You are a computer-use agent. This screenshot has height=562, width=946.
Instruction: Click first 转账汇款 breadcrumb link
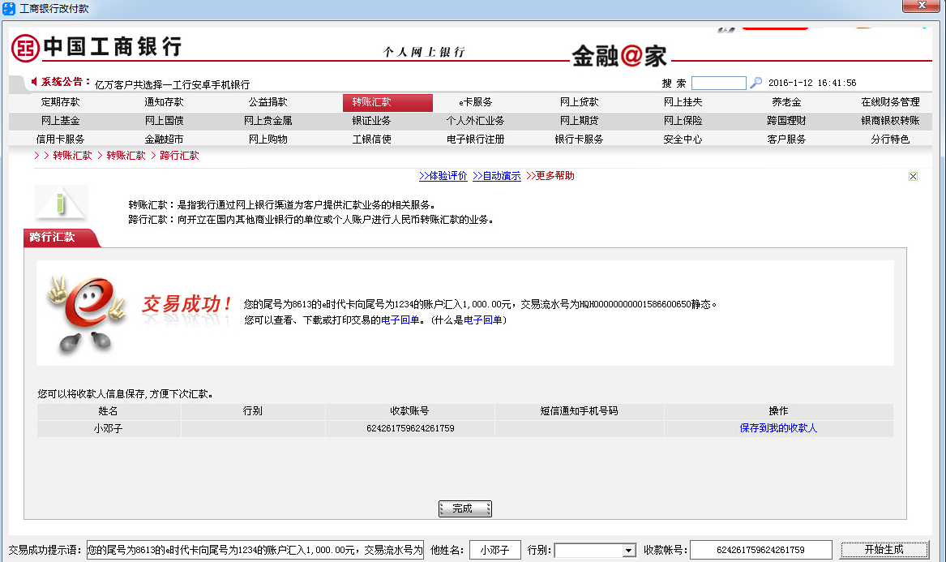coord(72,156)
